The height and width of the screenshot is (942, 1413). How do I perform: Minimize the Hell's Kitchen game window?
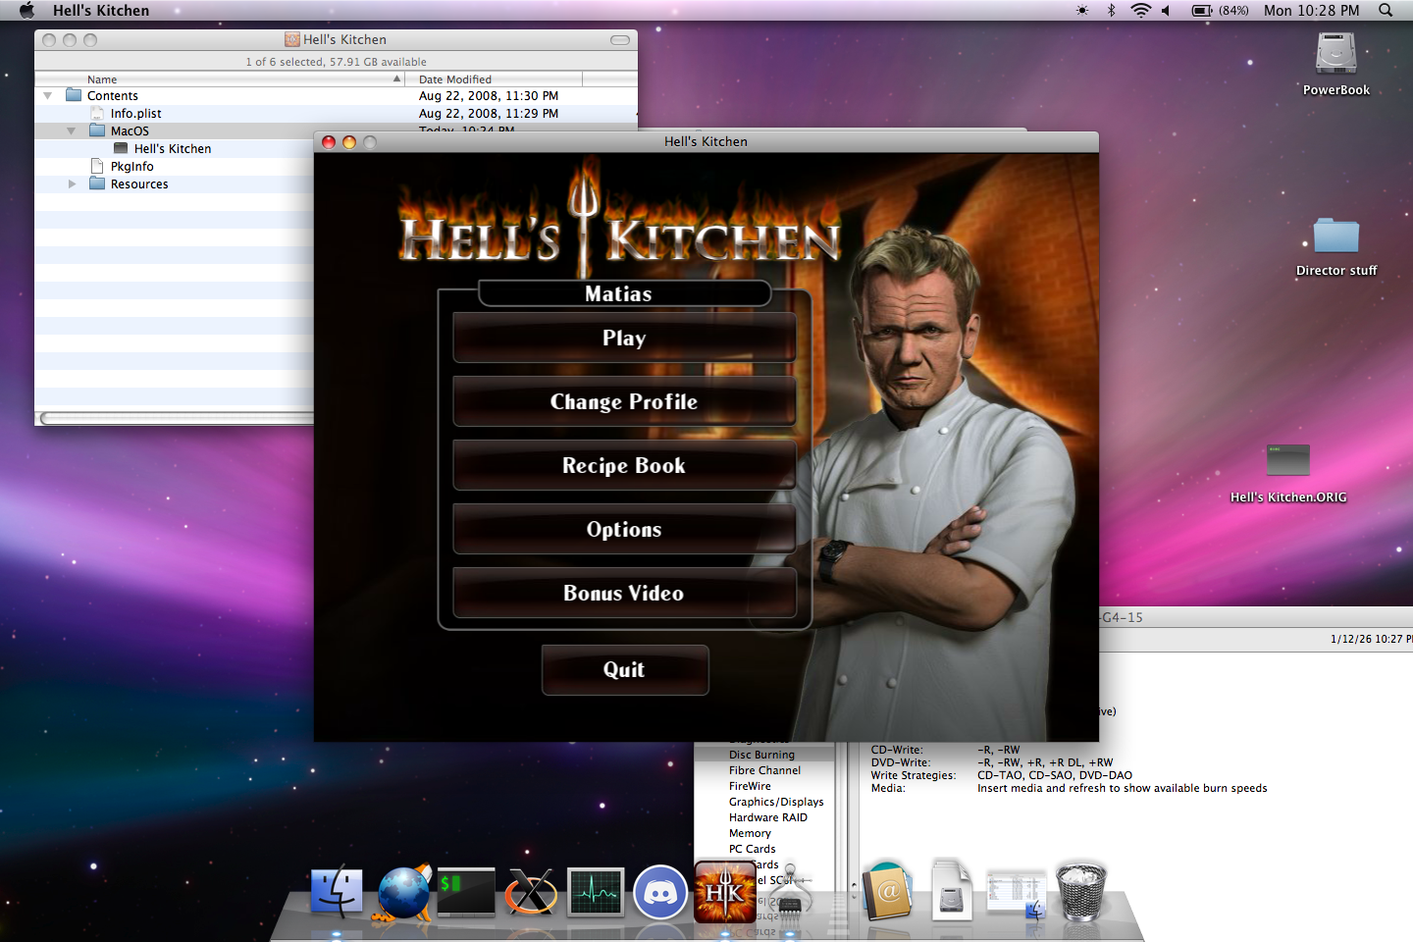point(349,142)
